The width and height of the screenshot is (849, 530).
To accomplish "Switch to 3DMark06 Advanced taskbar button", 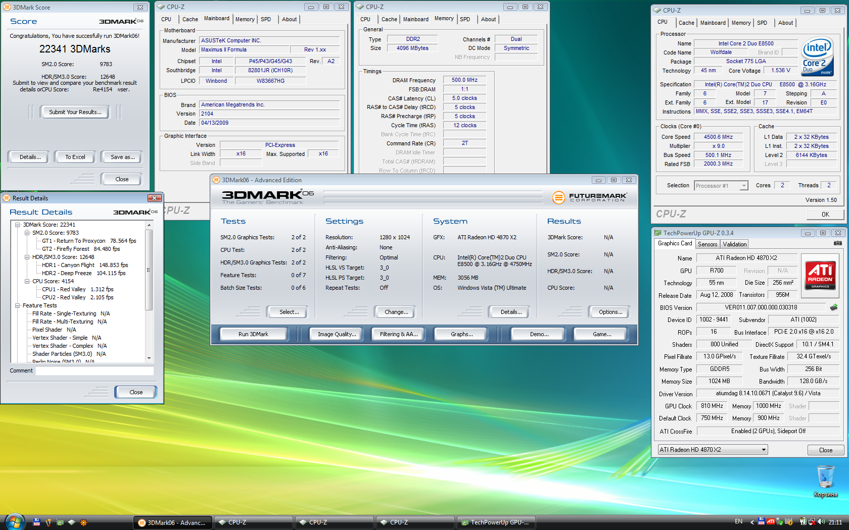I will coord(173,522).
